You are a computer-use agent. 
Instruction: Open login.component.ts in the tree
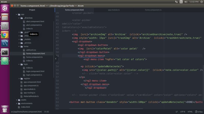(34, 75)
